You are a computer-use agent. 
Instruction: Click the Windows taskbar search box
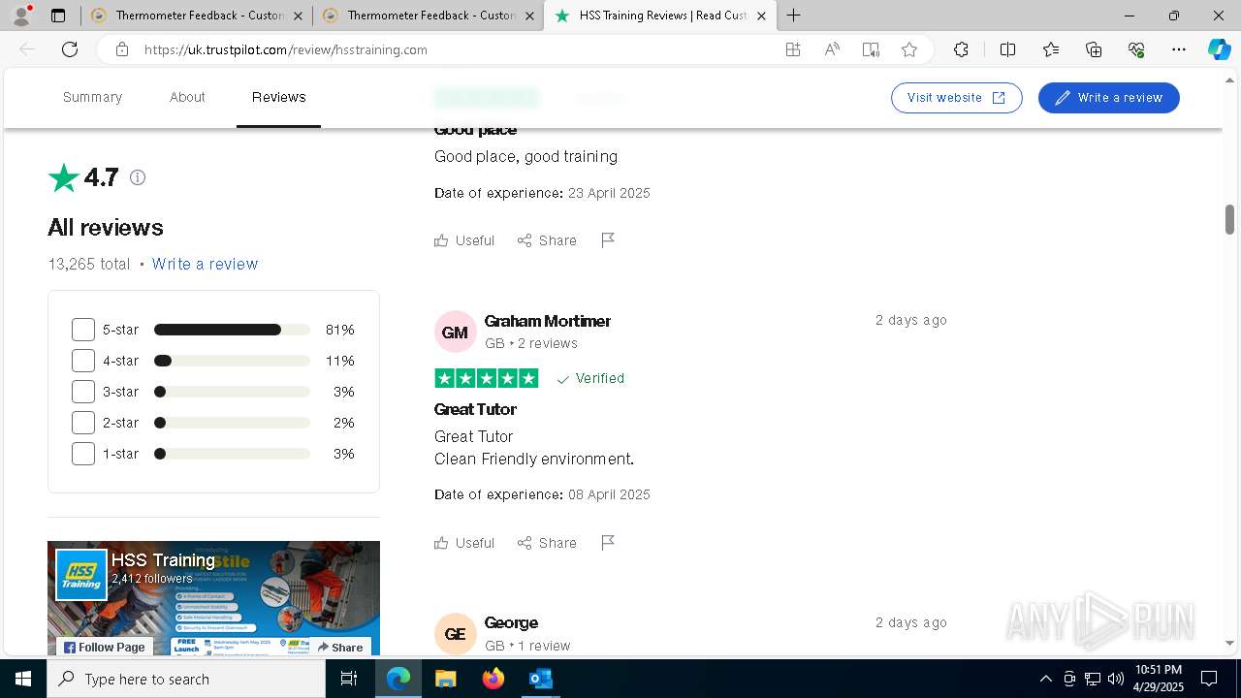186,679
